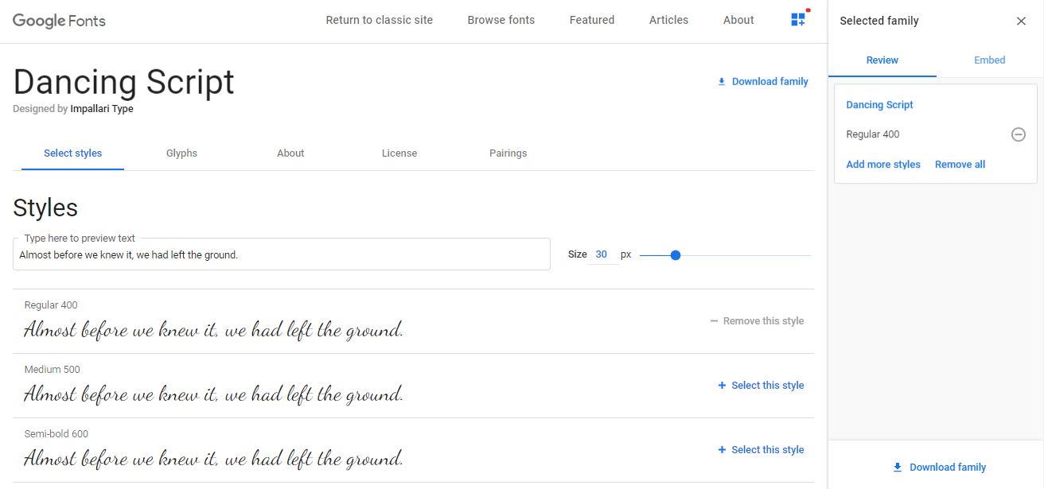Switch to the License tab
This screenshot has width=1044, height=489.
tap(399, 153)
